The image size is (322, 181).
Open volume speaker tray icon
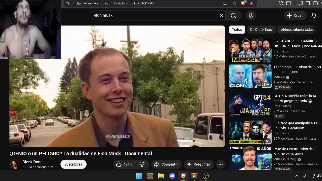(x=319, y=176)
